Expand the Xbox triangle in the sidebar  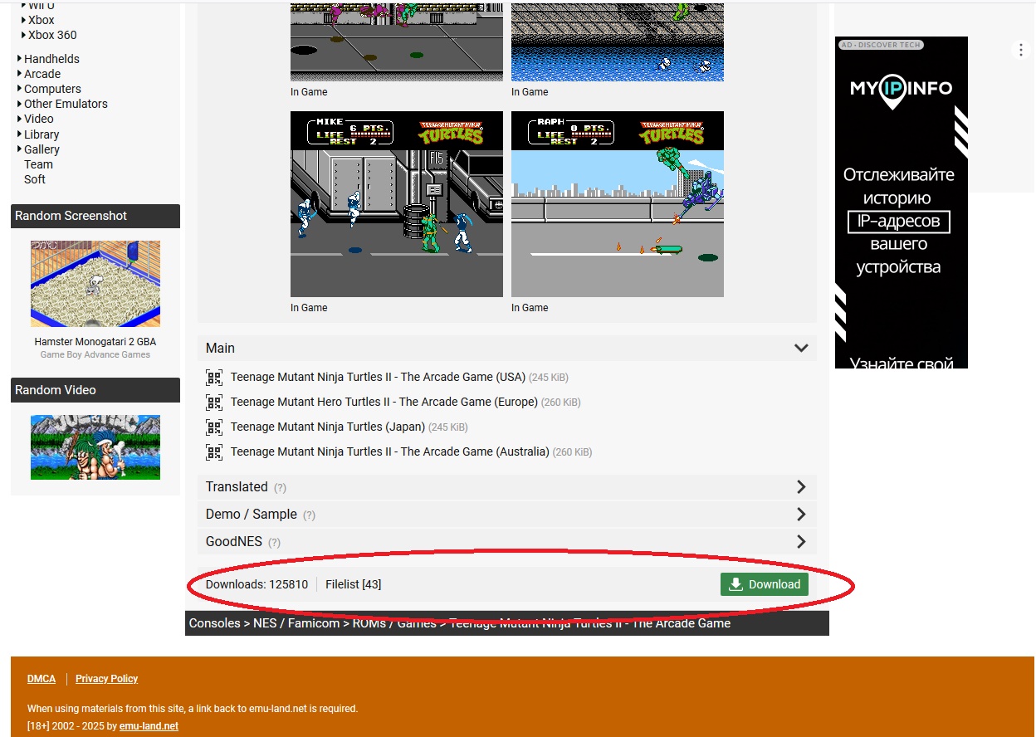24,20
